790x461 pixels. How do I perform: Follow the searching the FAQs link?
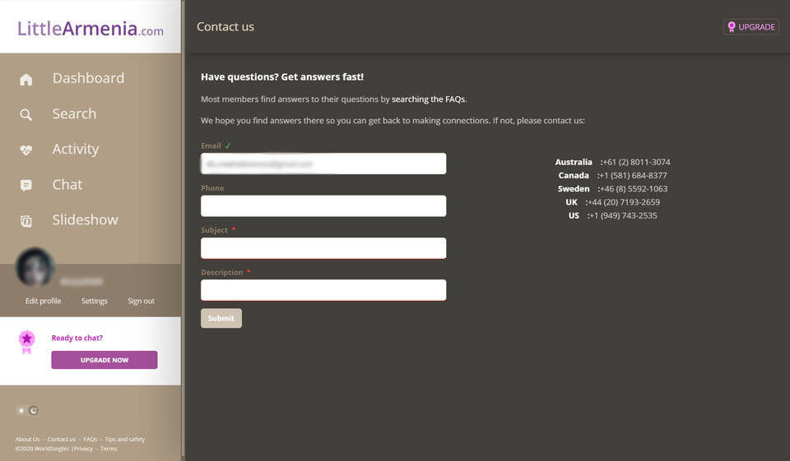(x=428, y=99)
